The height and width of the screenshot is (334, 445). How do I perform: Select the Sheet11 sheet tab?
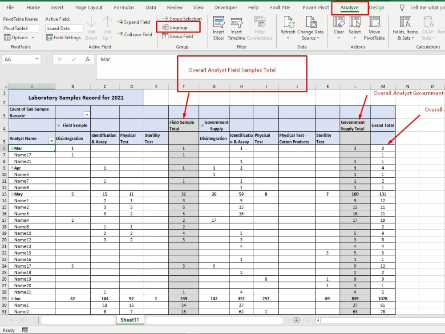point(129,320)
